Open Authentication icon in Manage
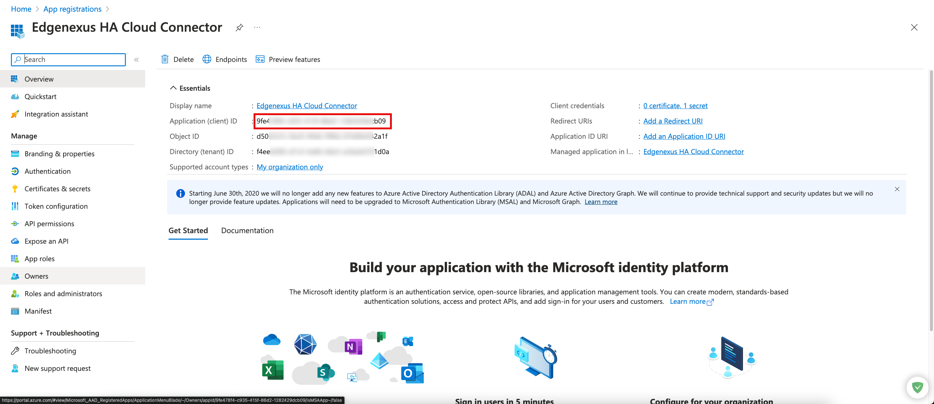The height and width of the screenshot is (404, 934). 15,171
